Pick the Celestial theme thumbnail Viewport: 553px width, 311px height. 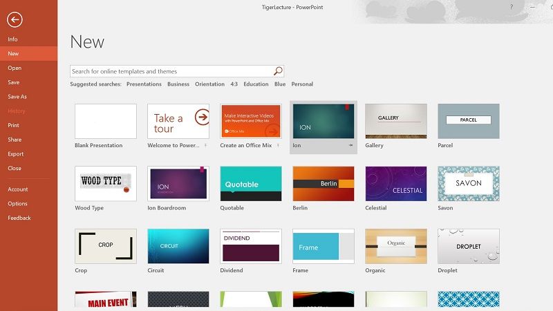[395, 183]
